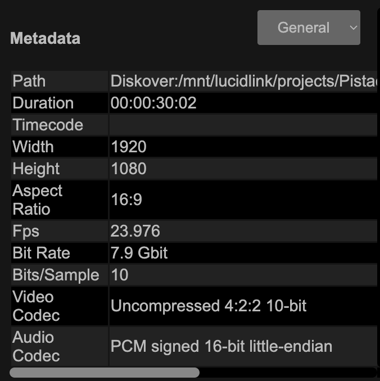Click the Path row label
Viewport: 380px width, 381px height.
29,81
